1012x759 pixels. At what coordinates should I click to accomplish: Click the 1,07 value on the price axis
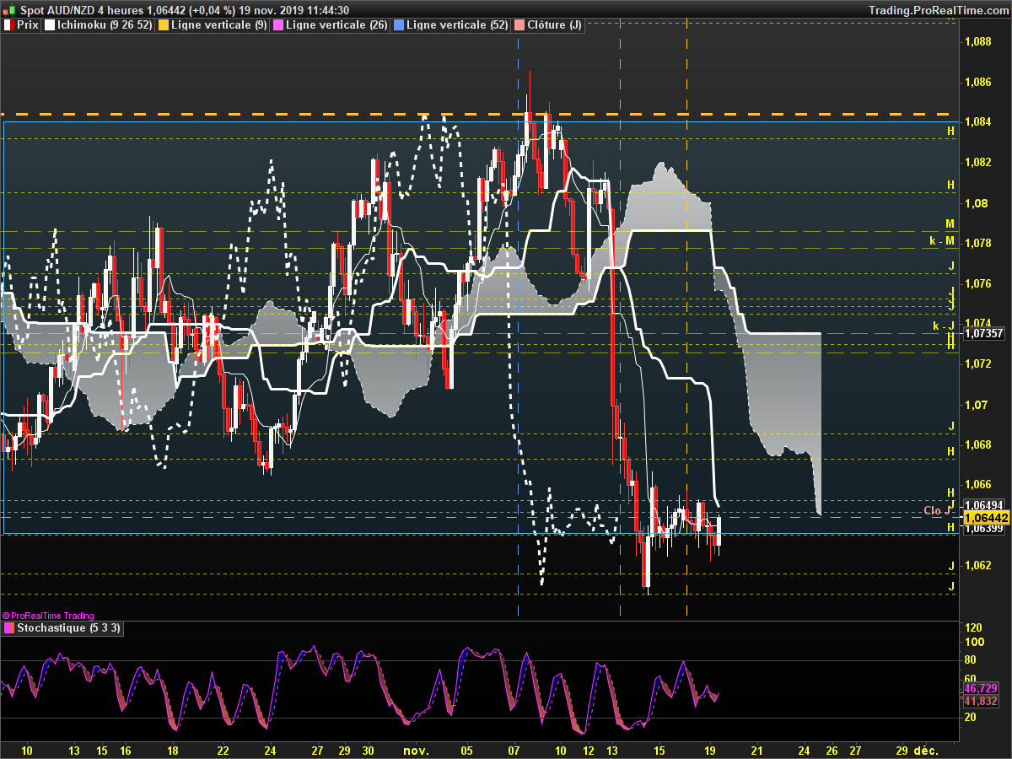pyautogui.click(x=977, y=405)
